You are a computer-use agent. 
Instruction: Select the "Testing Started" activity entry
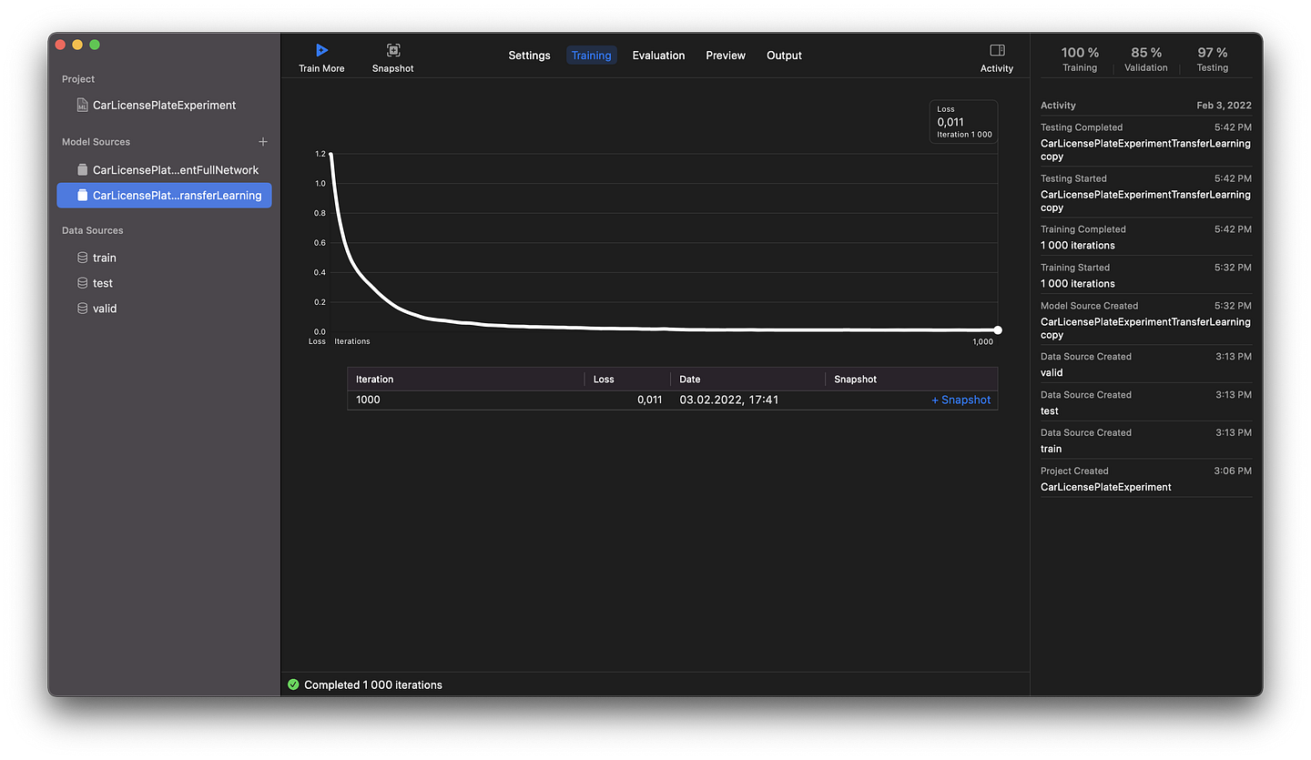point(1146,192)
